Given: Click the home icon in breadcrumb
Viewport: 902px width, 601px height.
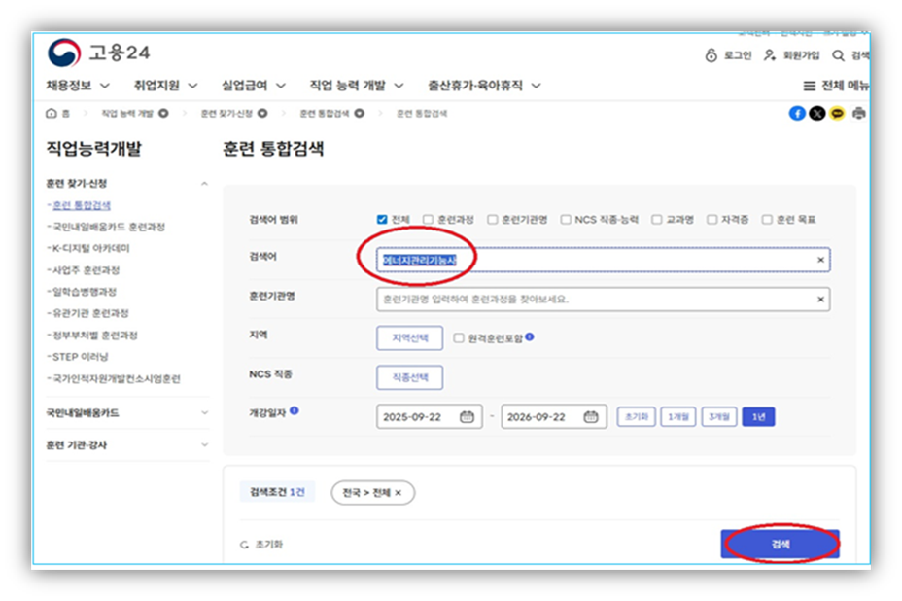Looking at the screenshot, I should (52, 114).
